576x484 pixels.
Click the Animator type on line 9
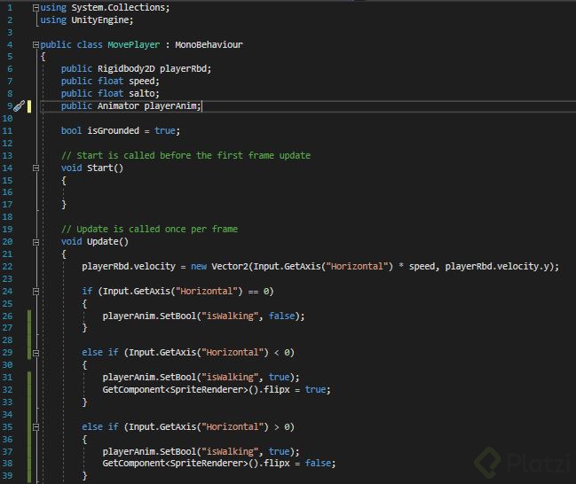[x=118, y=105]
